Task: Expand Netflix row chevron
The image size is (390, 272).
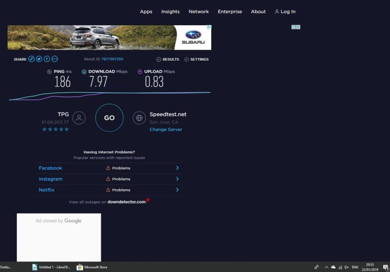Action: coord(177,190)
